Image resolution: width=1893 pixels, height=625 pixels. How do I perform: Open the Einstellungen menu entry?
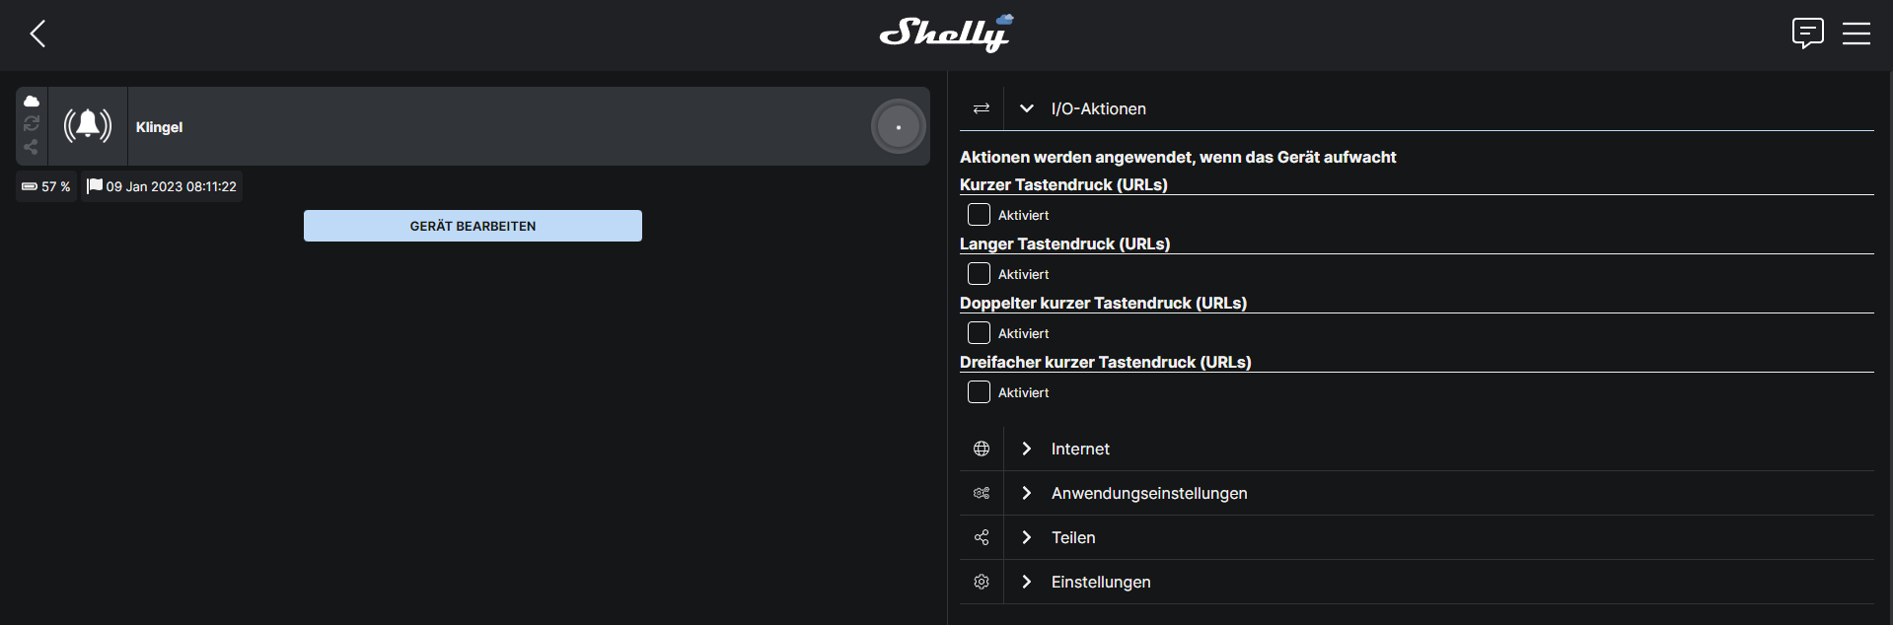click(1100, 582)
